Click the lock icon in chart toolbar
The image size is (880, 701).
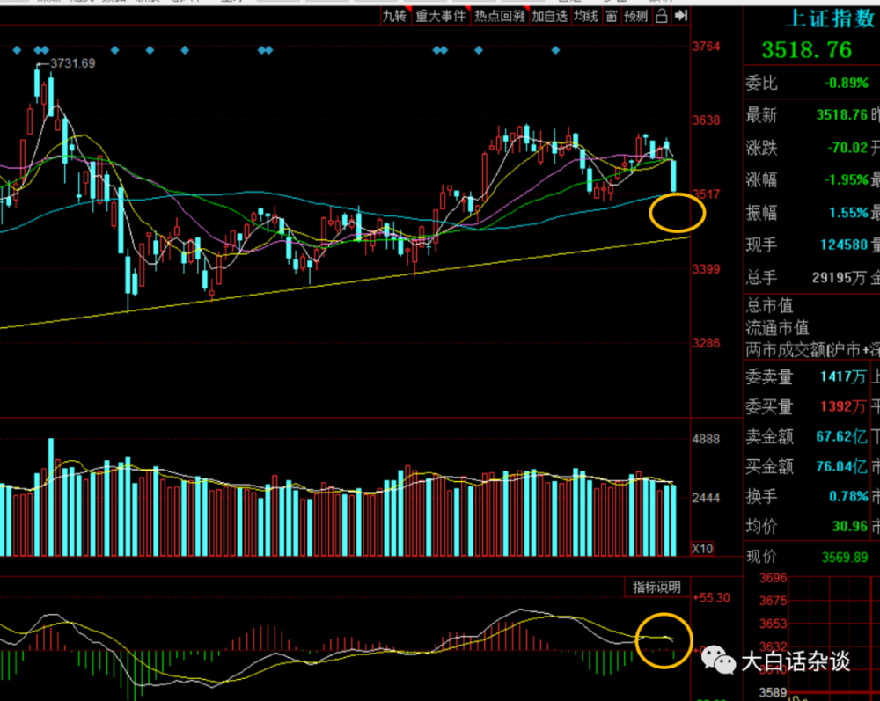pyautogui.click(x=662, y=16)
